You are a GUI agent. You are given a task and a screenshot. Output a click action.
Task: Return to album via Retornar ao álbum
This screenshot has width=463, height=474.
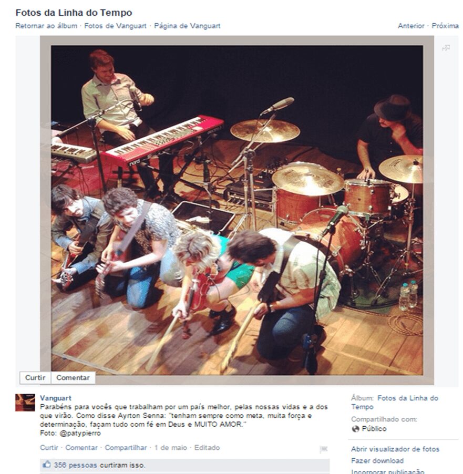coord(46,26)
